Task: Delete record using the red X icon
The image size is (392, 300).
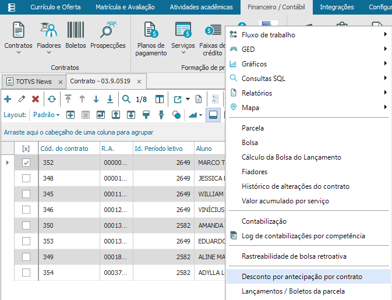Action: [36, 99]
